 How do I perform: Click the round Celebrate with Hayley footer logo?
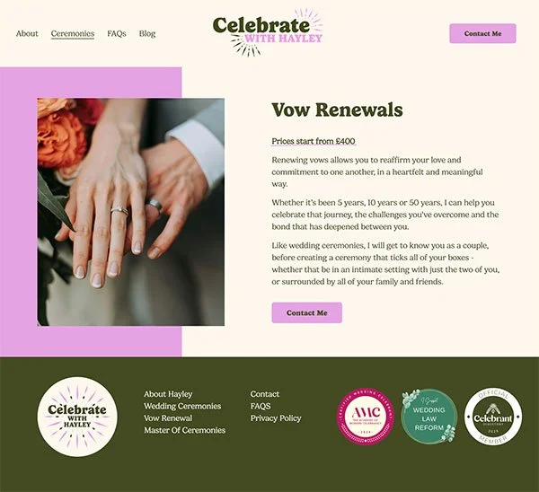77,417
